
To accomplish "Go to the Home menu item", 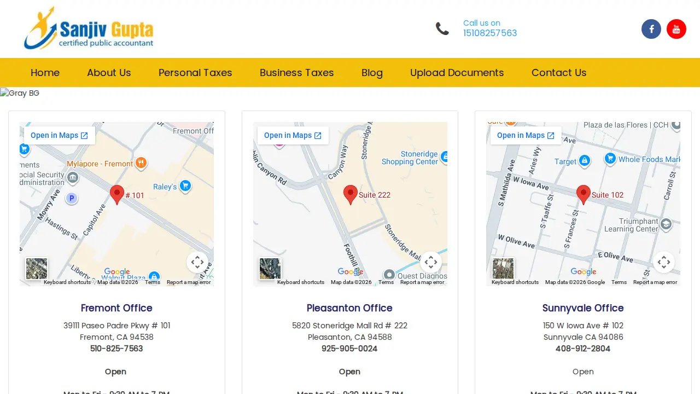I will pyautogui.click(x=45, y=73).
